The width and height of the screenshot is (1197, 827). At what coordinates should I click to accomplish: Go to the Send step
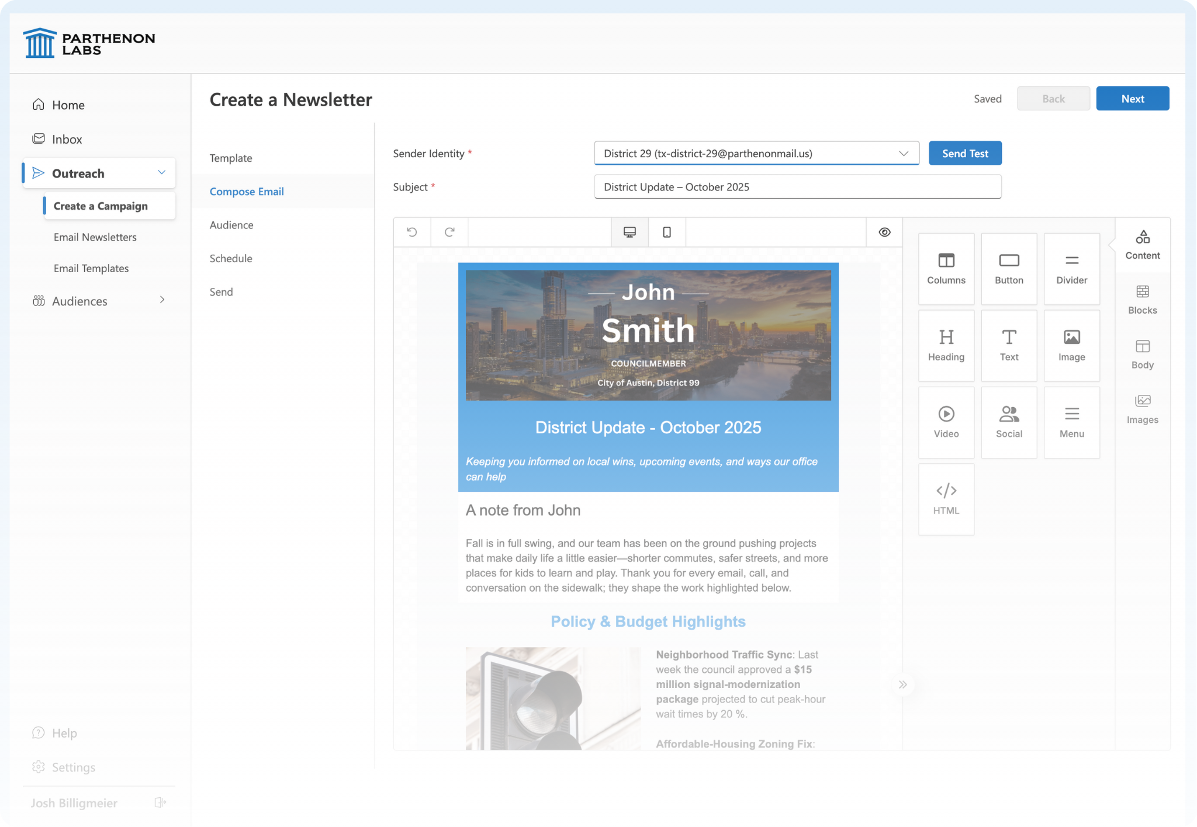tap(221, 291)
